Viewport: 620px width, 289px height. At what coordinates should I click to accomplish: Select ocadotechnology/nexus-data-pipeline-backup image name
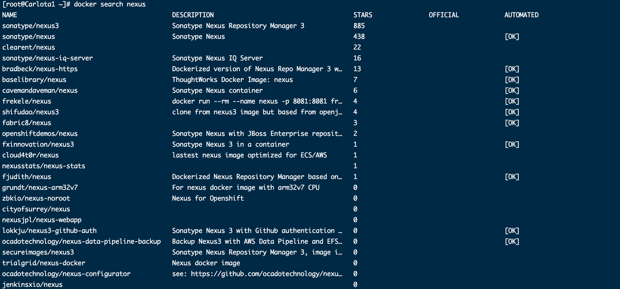click(x=81, y=242)
